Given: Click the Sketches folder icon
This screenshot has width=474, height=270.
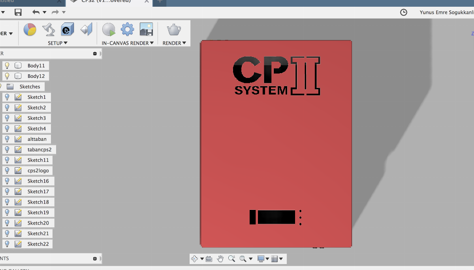Looking at the screenshot, I should 10,87.
